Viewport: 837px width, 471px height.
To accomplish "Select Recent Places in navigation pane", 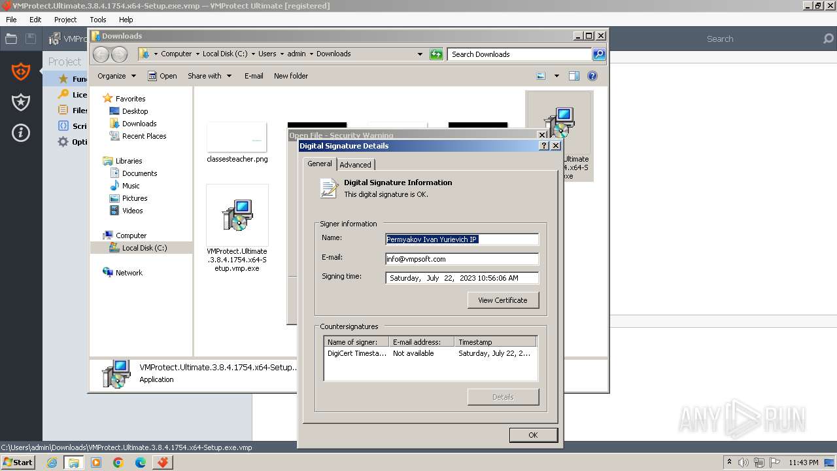I will click(138, 136).
